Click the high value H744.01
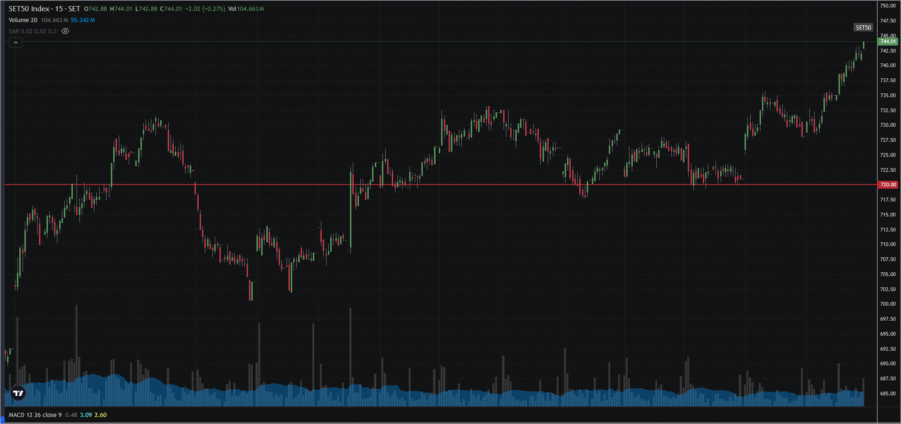The width and height of the screenshot is (901, 424). pos(121,9)
